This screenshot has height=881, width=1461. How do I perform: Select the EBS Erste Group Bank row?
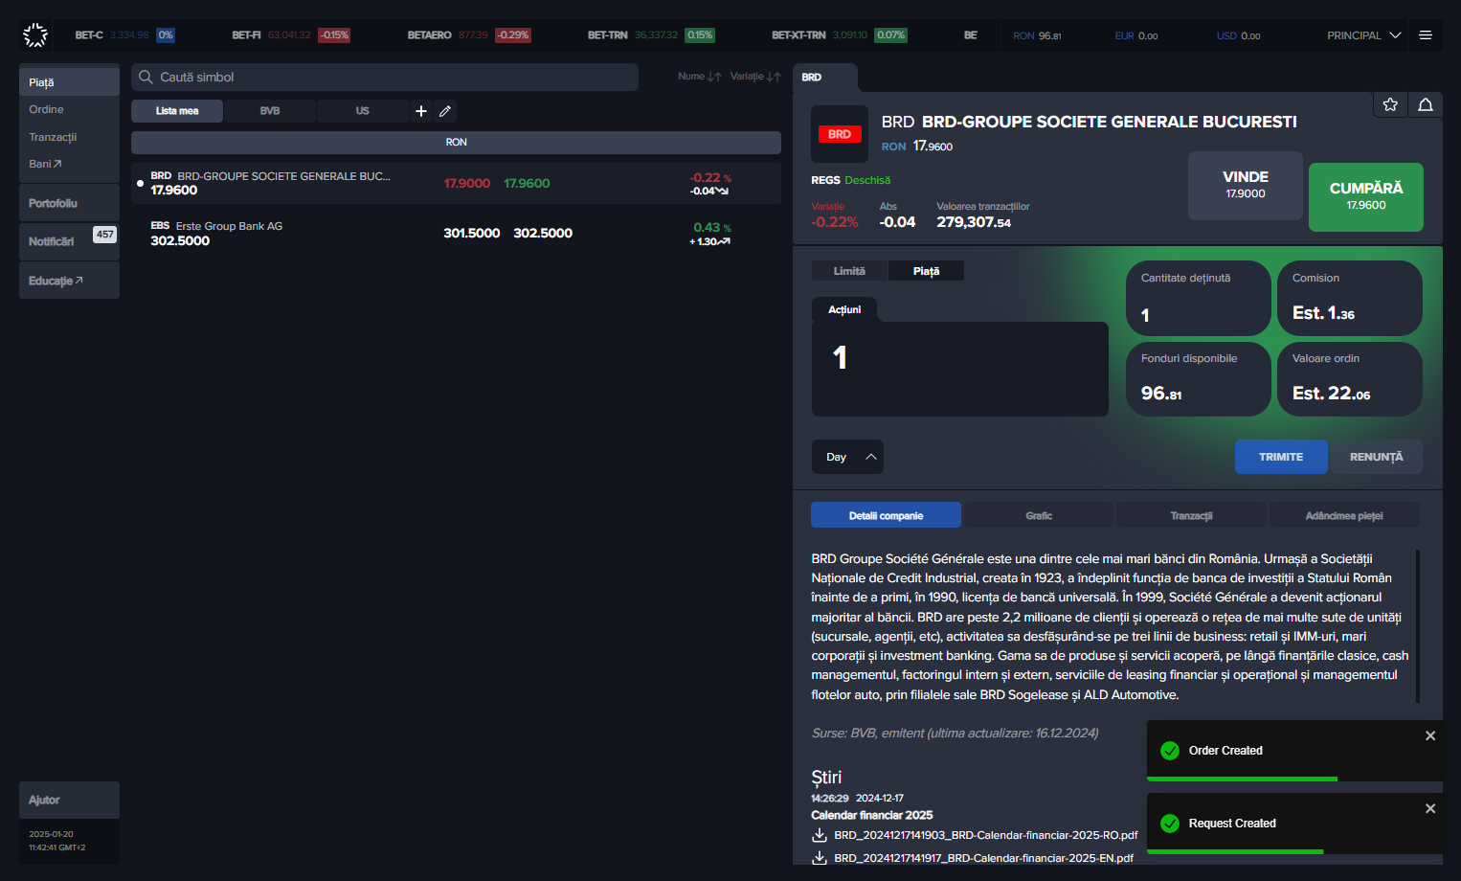456,233
